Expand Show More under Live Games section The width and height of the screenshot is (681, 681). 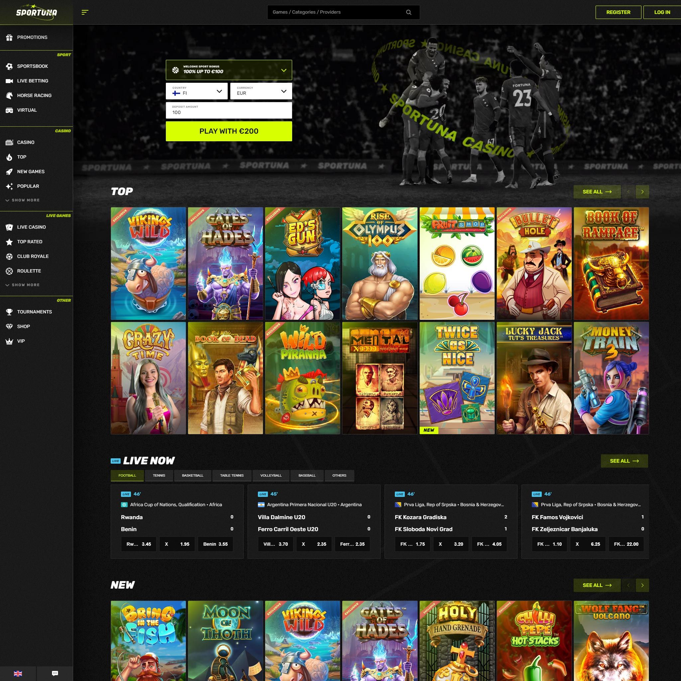23,285
